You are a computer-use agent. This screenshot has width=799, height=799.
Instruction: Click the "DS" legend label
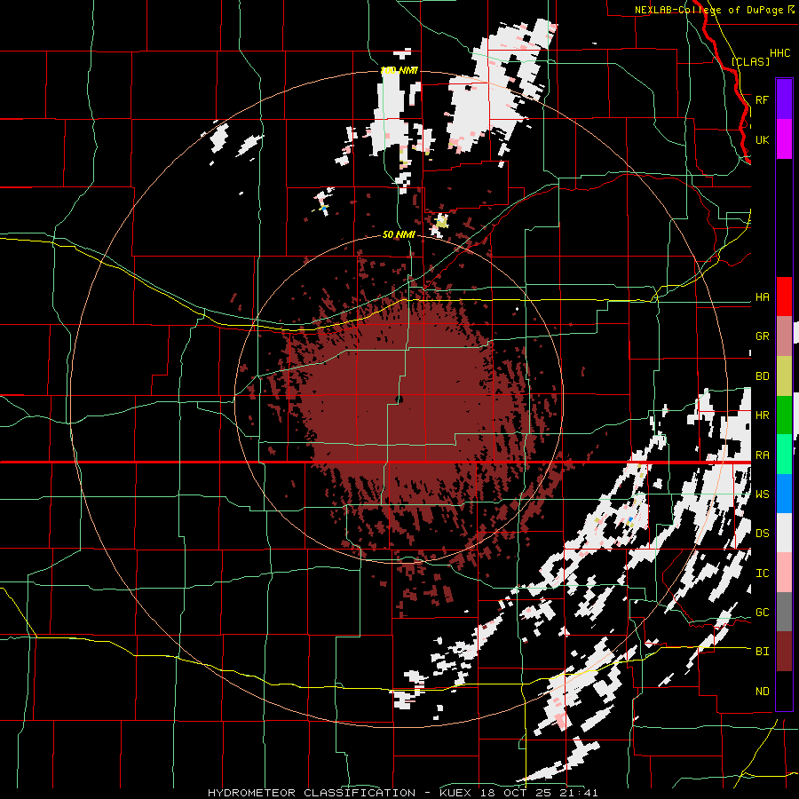762,534
